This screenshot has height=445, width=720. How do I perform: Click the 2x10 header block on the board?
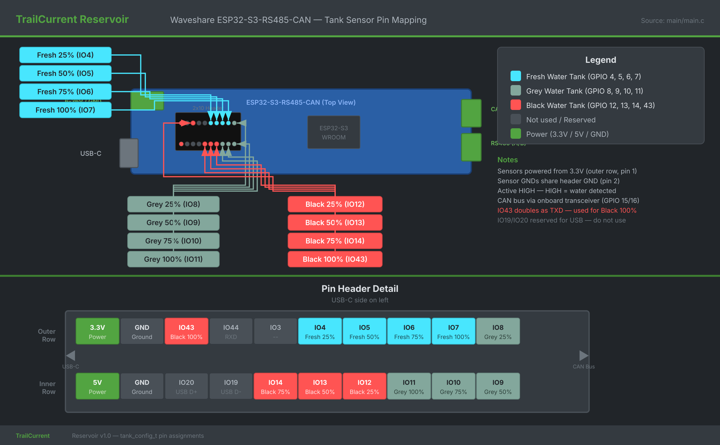click(x=208, y=131)
